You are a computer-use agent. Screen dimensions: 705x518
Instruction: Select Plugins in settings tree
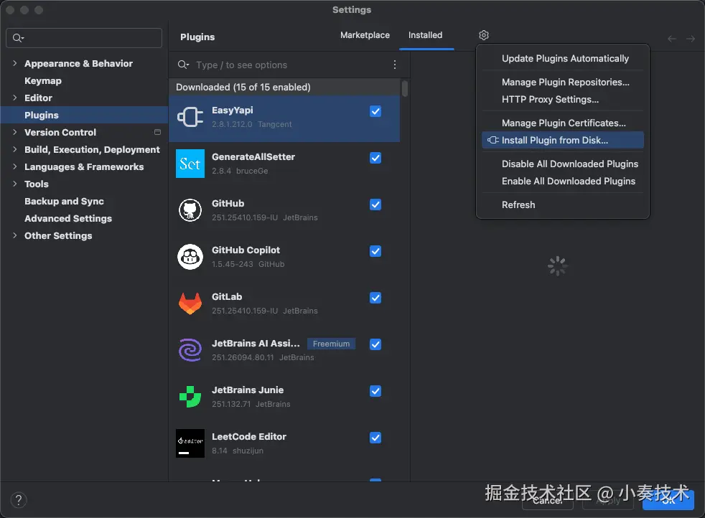(x=84, y=115)
